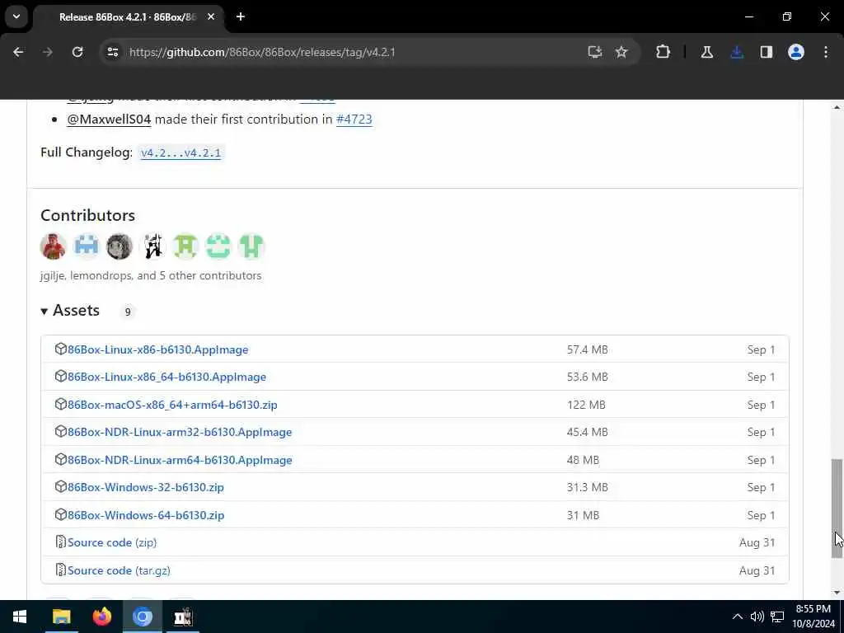The height and width of the screenshot is (633, 844).
Task: Switch to Chrome in the taskbar
Action: [x=143, y=617]
